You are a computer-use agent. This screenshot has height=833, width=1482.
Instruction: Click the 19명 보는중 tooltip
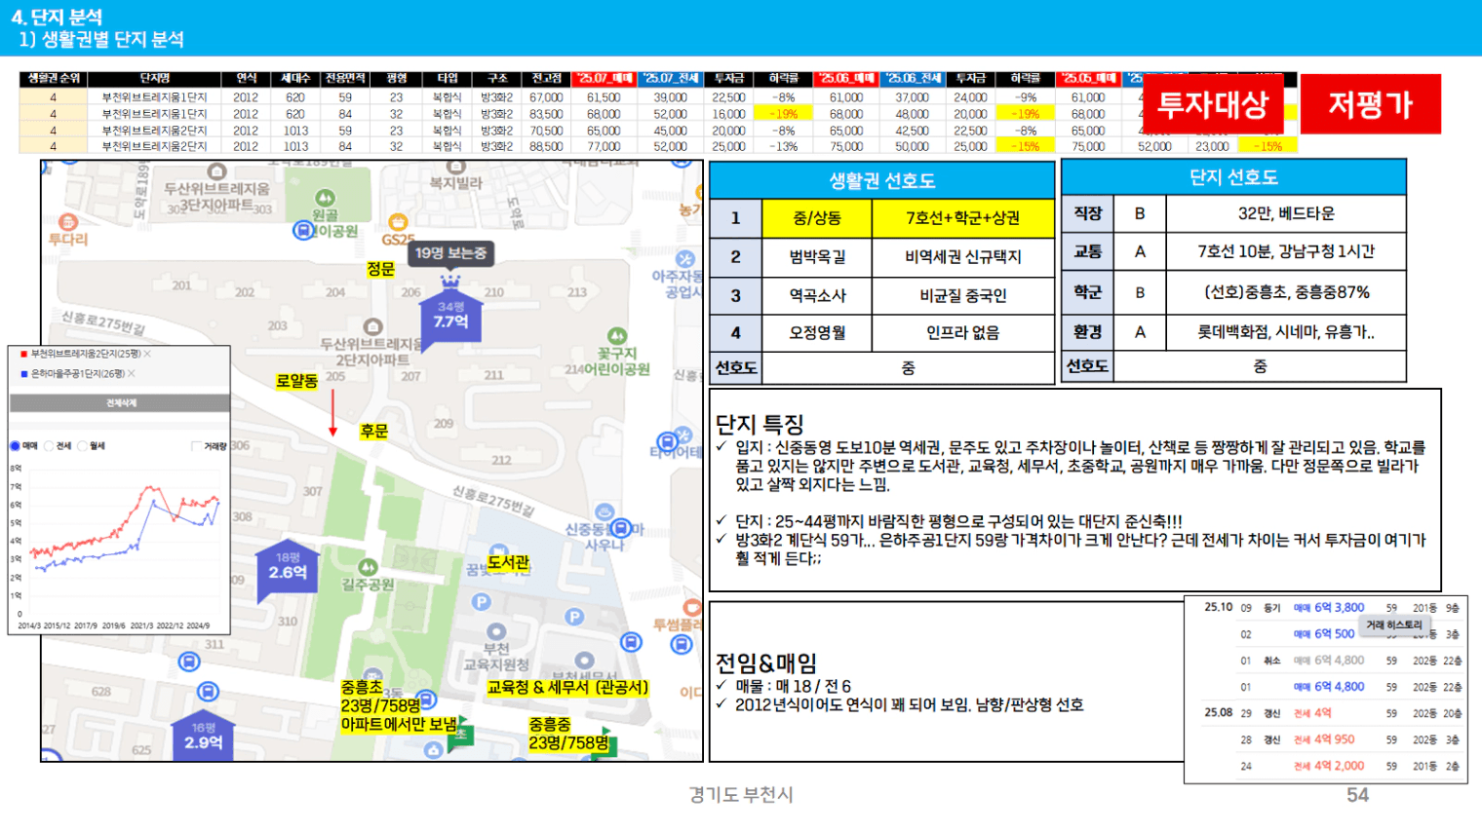pos(450,253)
